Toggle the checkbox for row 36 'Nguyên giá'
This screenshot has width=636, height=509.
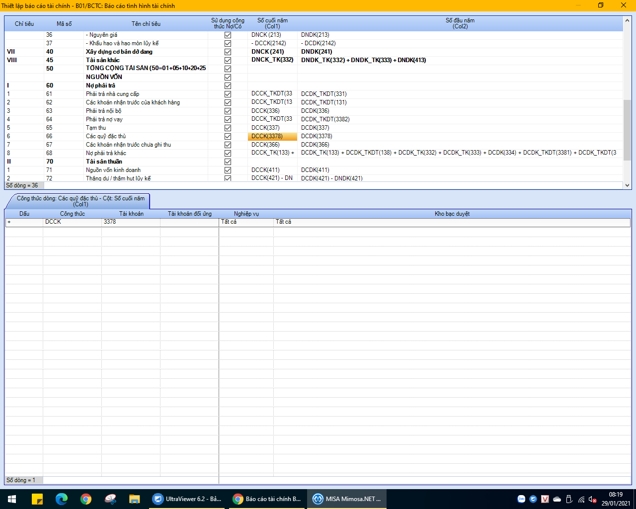(228, 35)
